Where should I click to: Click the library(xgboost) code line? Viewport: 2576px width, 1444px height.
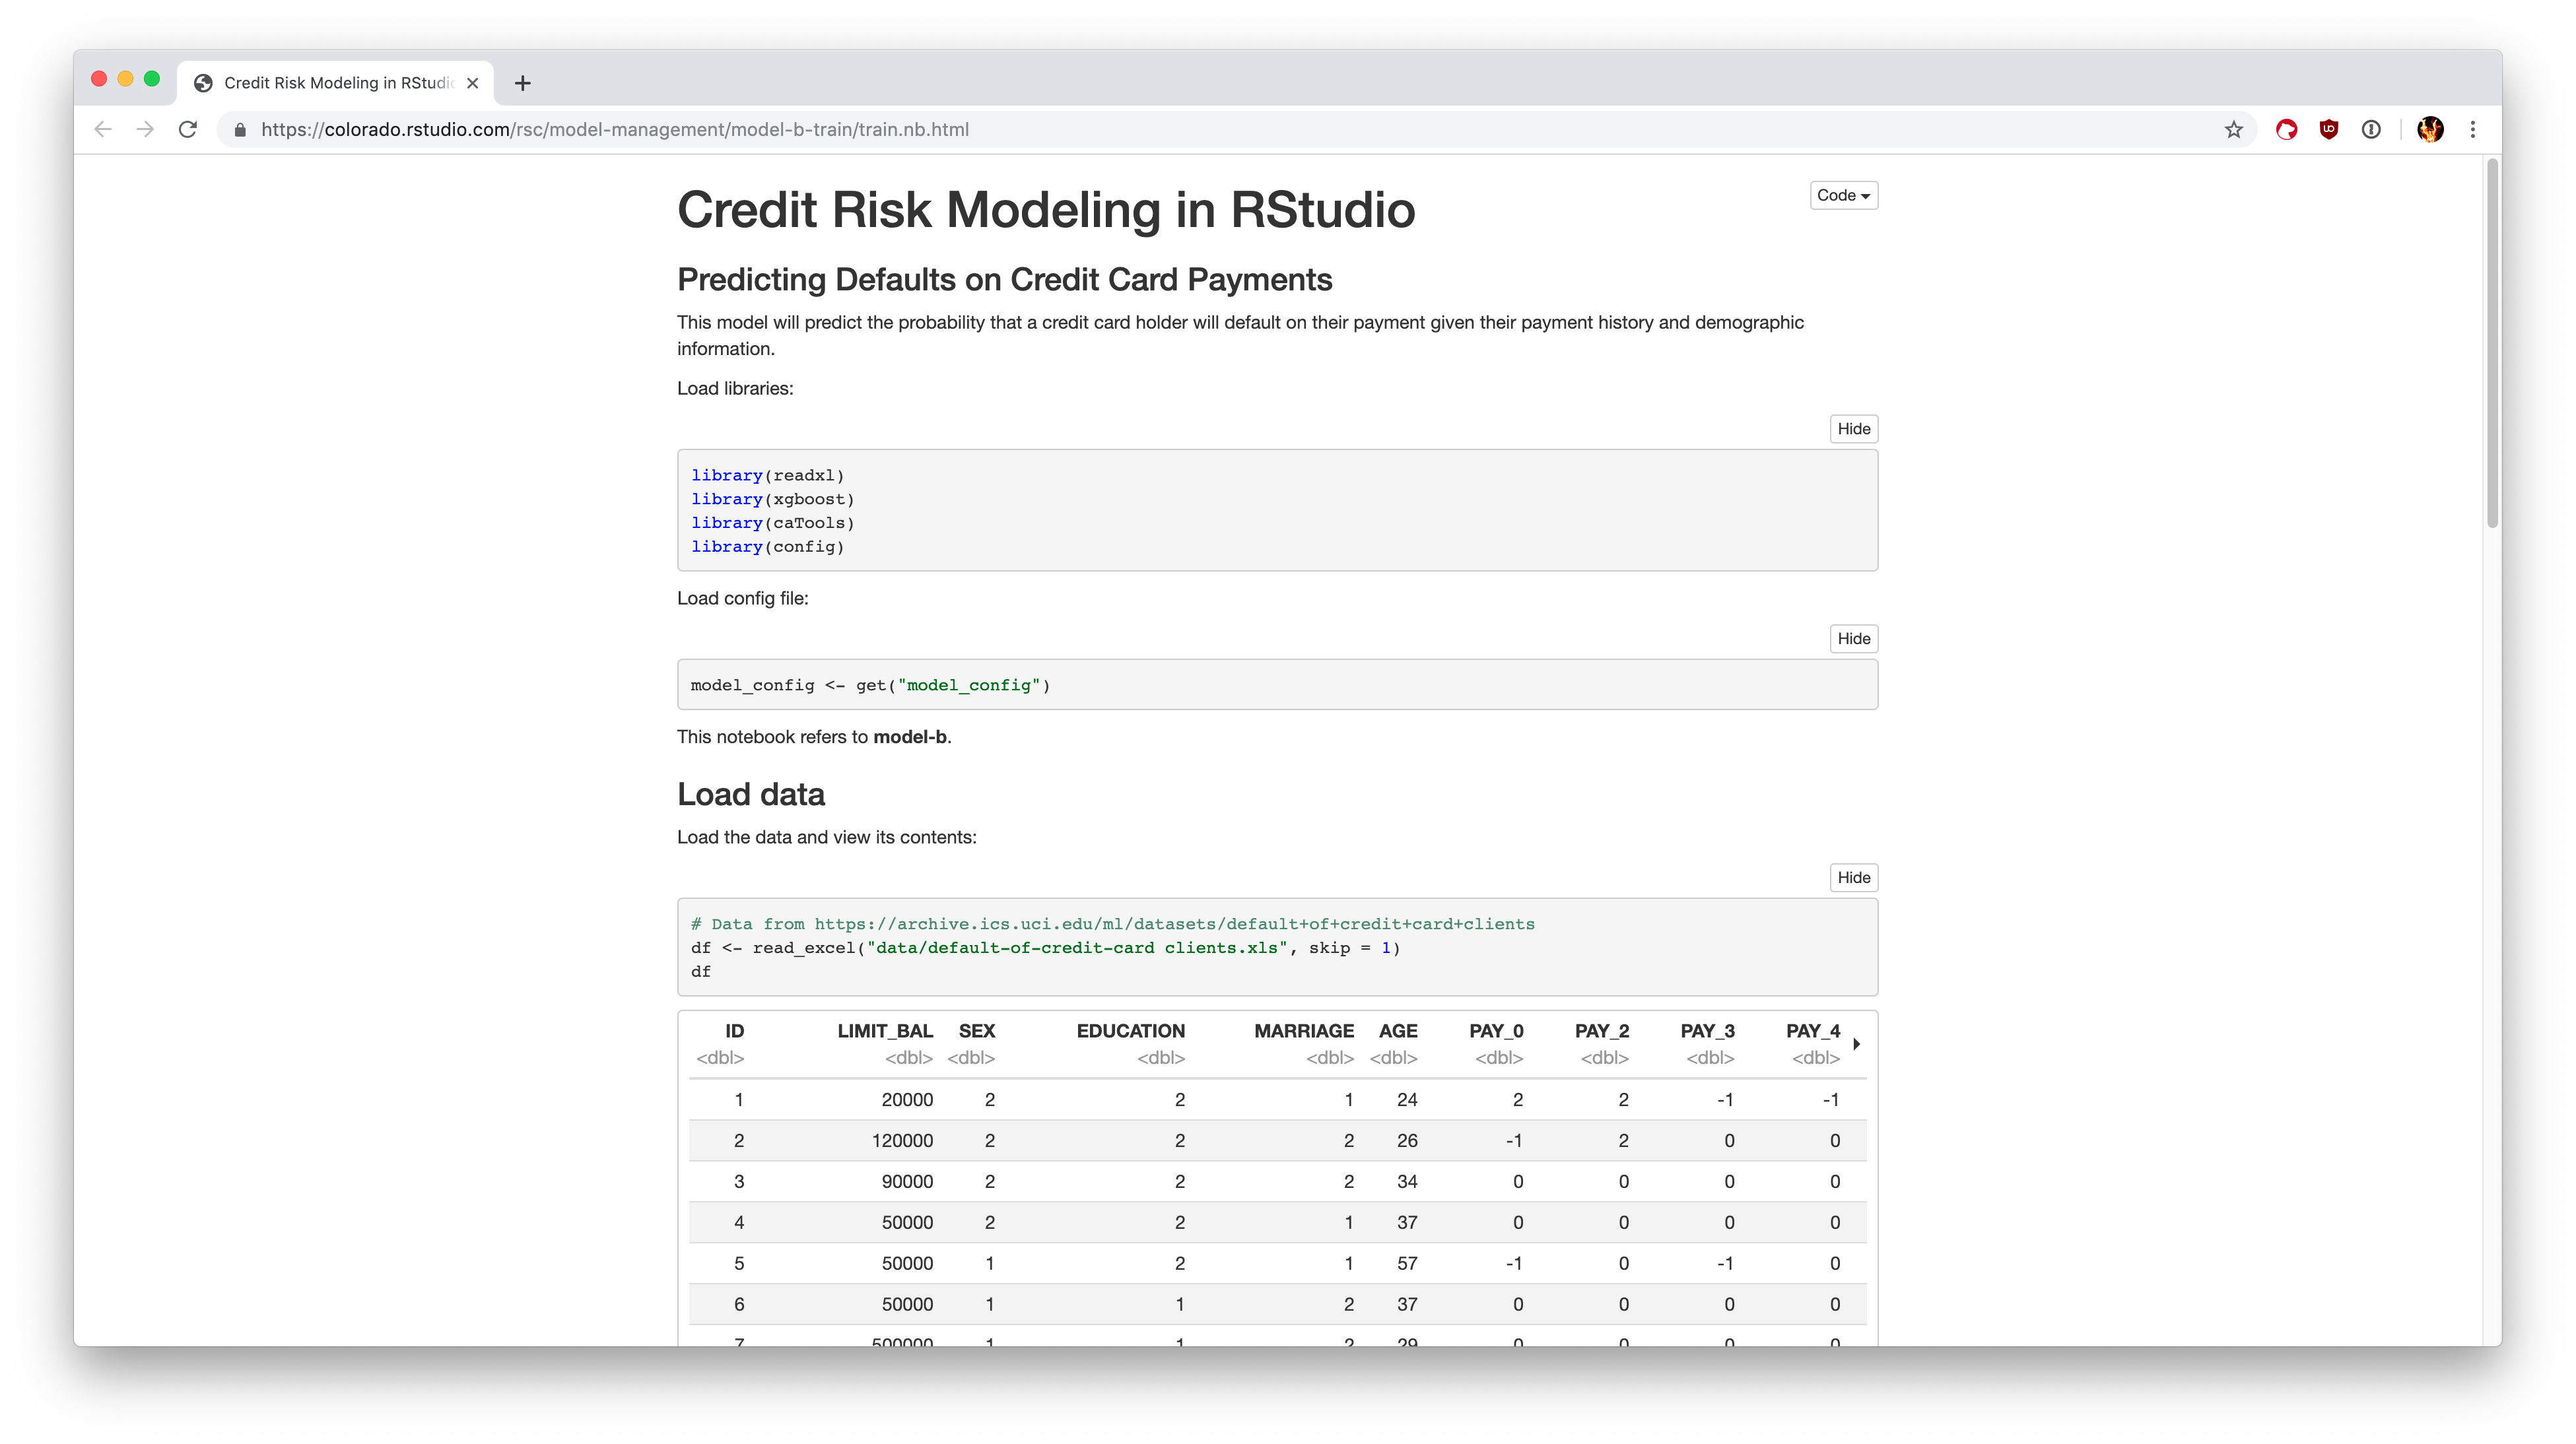coord(772,499)
